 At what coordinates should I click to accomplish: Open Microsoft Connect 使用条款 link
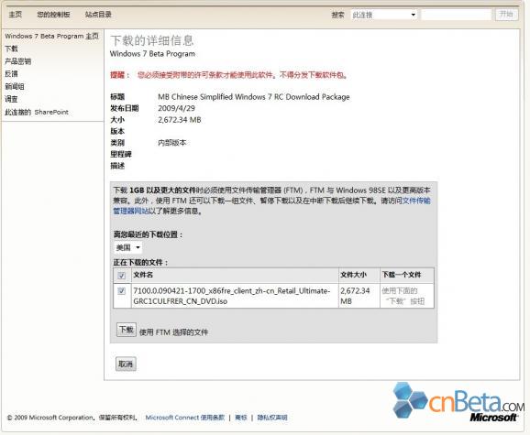click(x=185, y=418)
